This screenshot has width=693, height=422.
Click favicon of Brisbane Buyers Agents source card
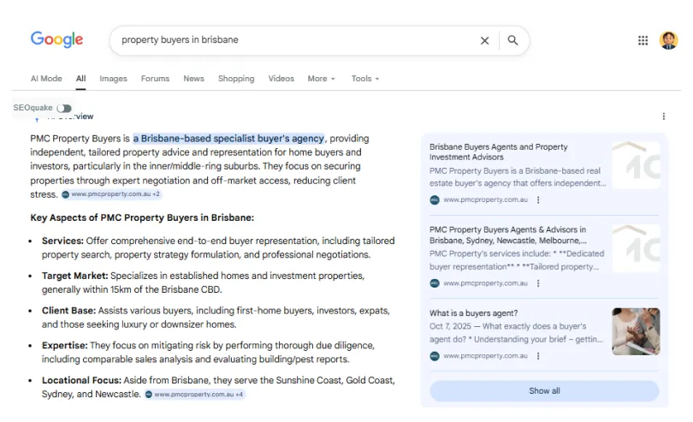(x=435, y=200)
